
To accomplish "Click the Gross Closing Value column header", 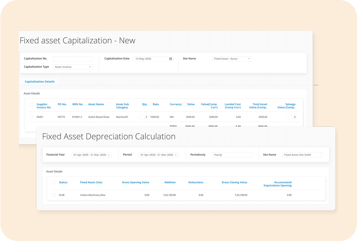I will (x=234, y=183).
